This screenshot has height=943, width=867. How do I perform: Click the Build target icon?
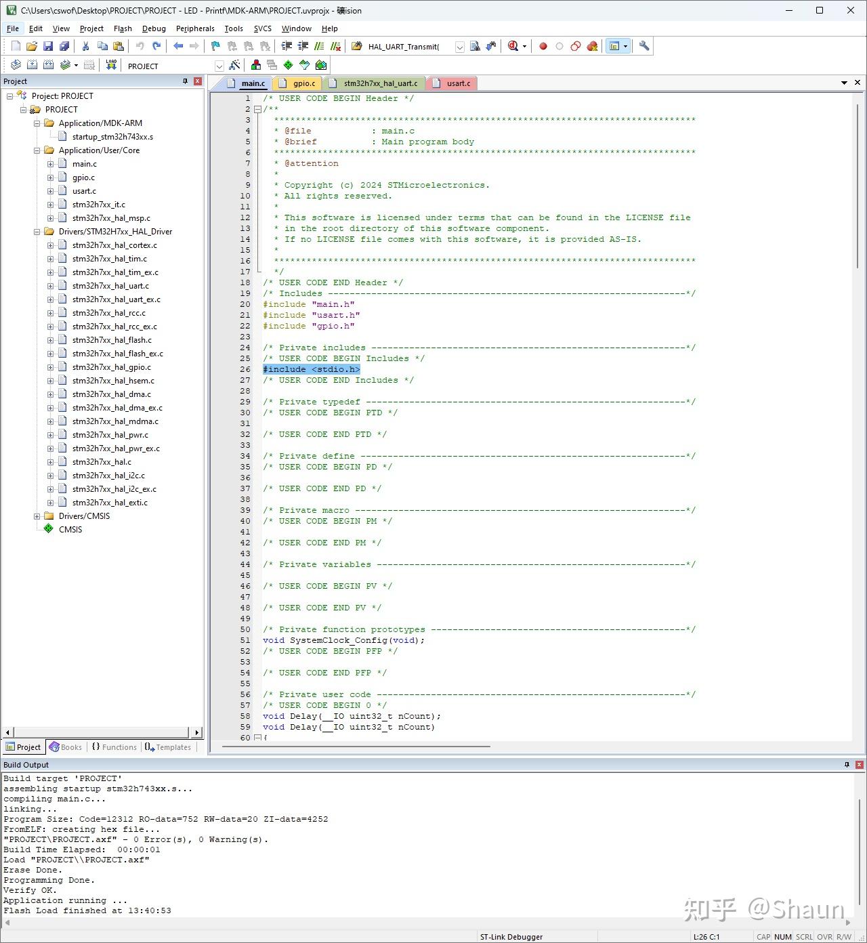(32, 65)
